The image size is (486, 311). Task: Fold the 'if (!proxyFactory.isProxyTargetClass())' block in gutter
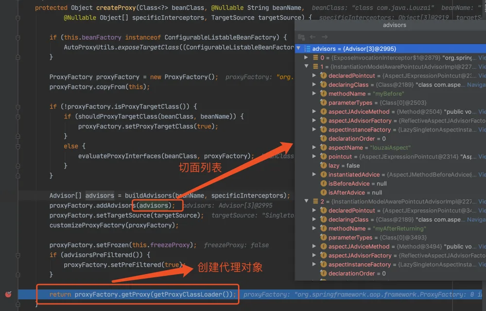coord(18,107)
